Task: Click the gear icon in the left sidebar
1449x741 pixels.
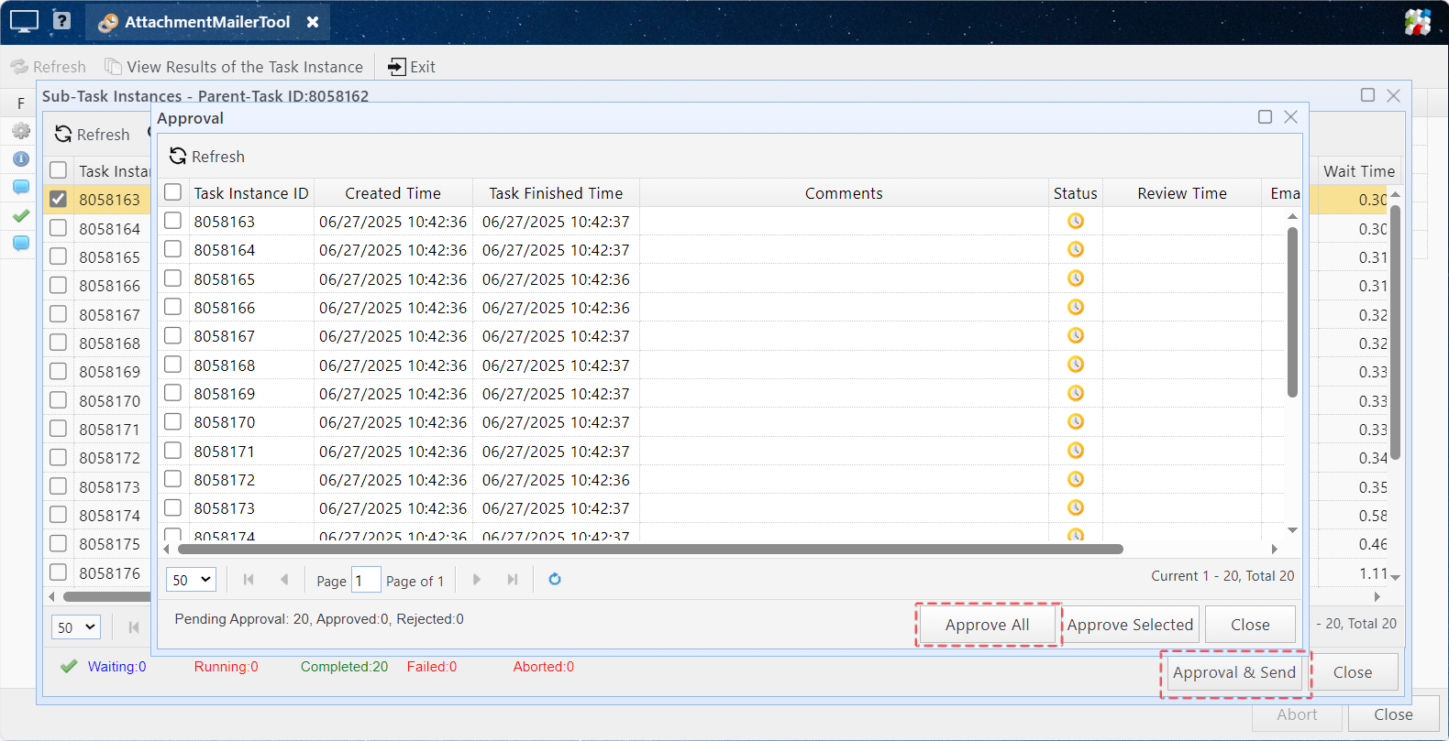Action: [20, 131]
